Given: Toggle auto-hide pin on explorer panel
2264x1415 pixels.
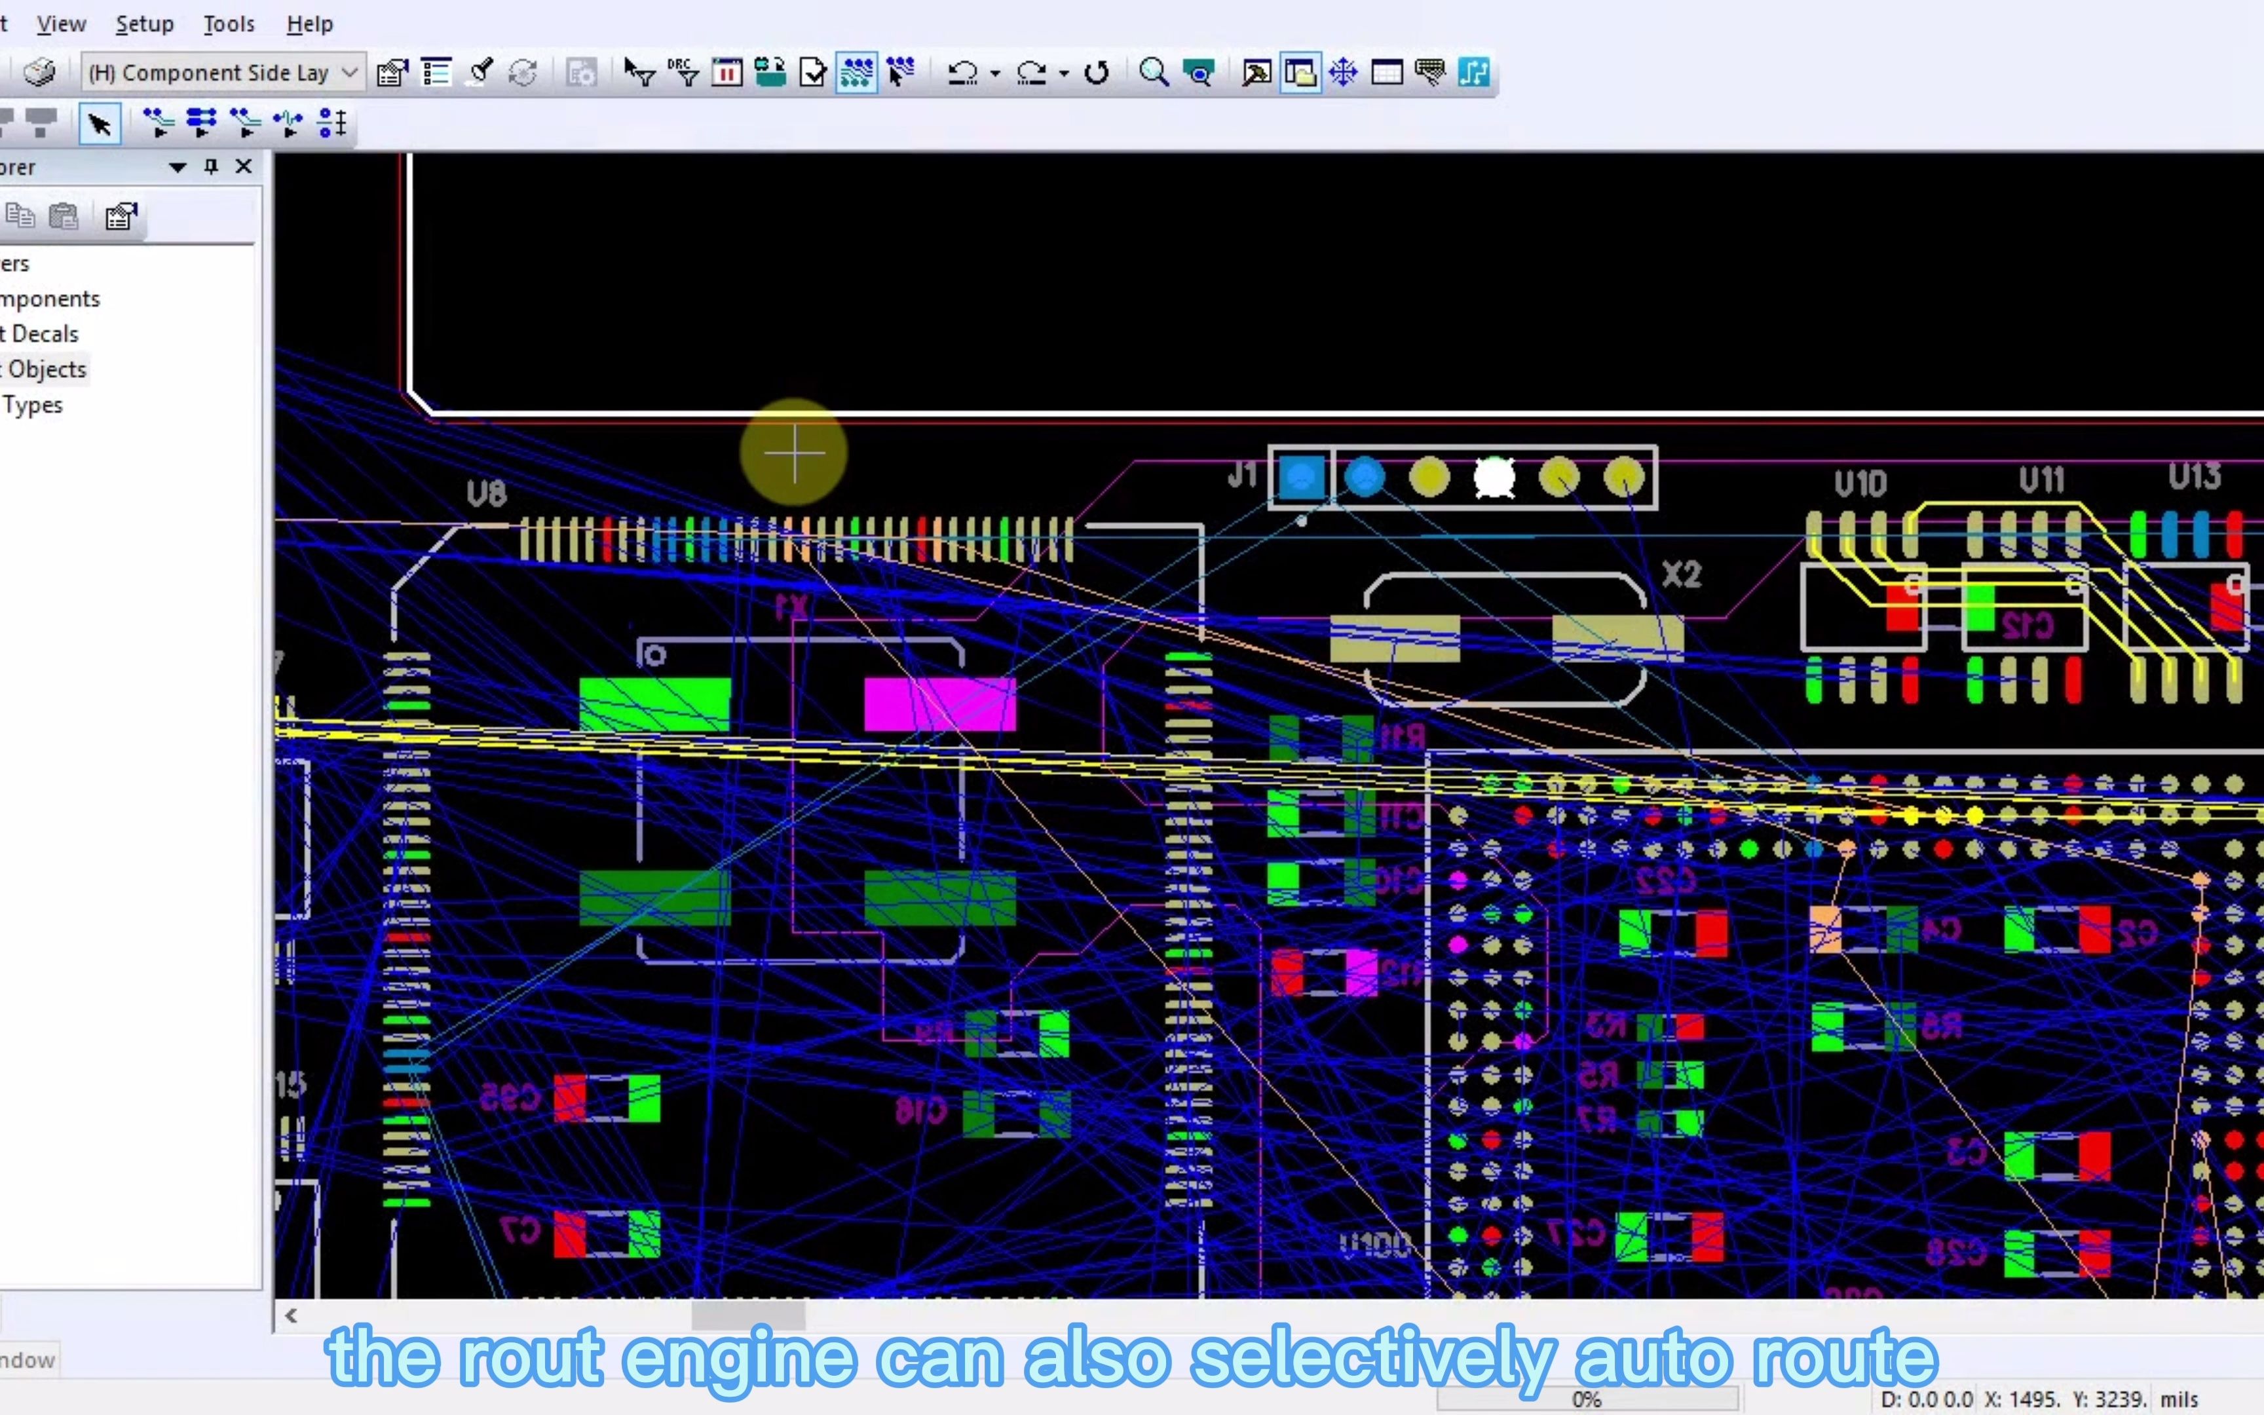Looking at the screenshot, I should [212, 166].
